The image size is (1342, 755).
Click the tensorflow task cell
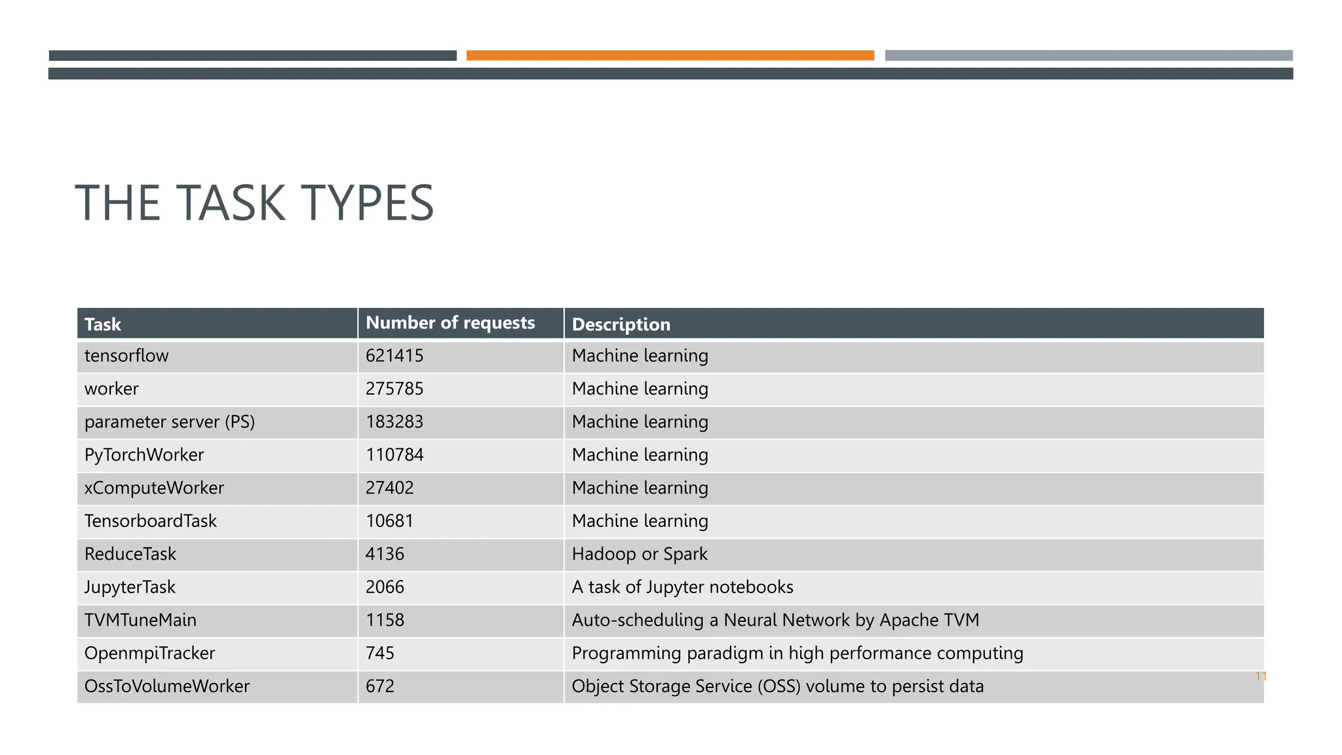tap(126, 356)
